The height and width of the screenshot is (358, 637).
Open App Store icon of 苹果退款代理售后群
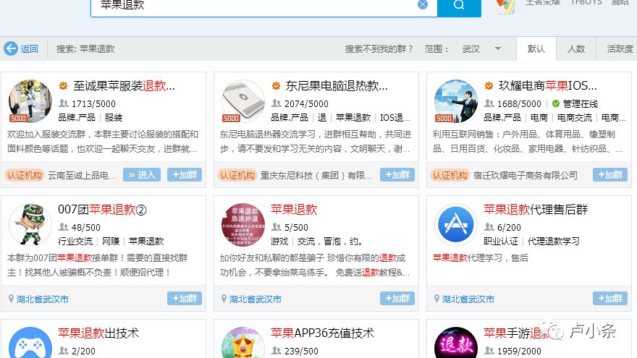[456, 224]
